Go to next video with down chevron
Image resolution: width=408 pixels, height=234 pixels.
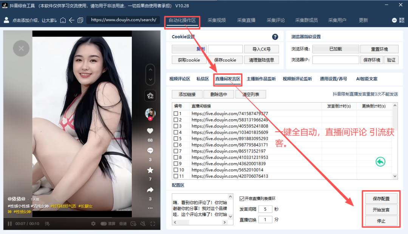(150, 80)
